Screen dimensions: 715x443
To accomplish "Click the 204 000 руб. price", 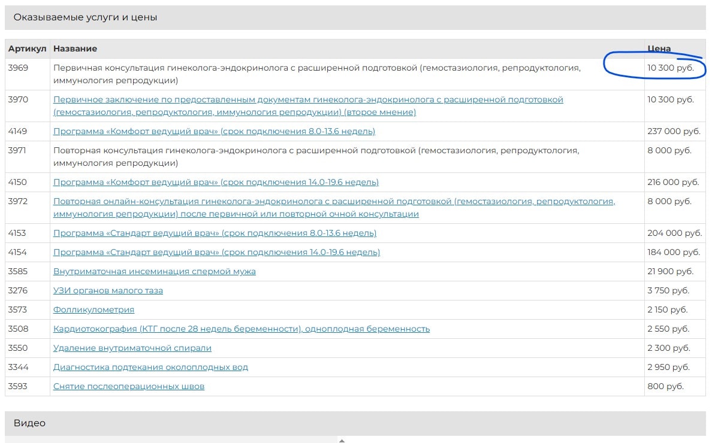I will tap(675, 233).
